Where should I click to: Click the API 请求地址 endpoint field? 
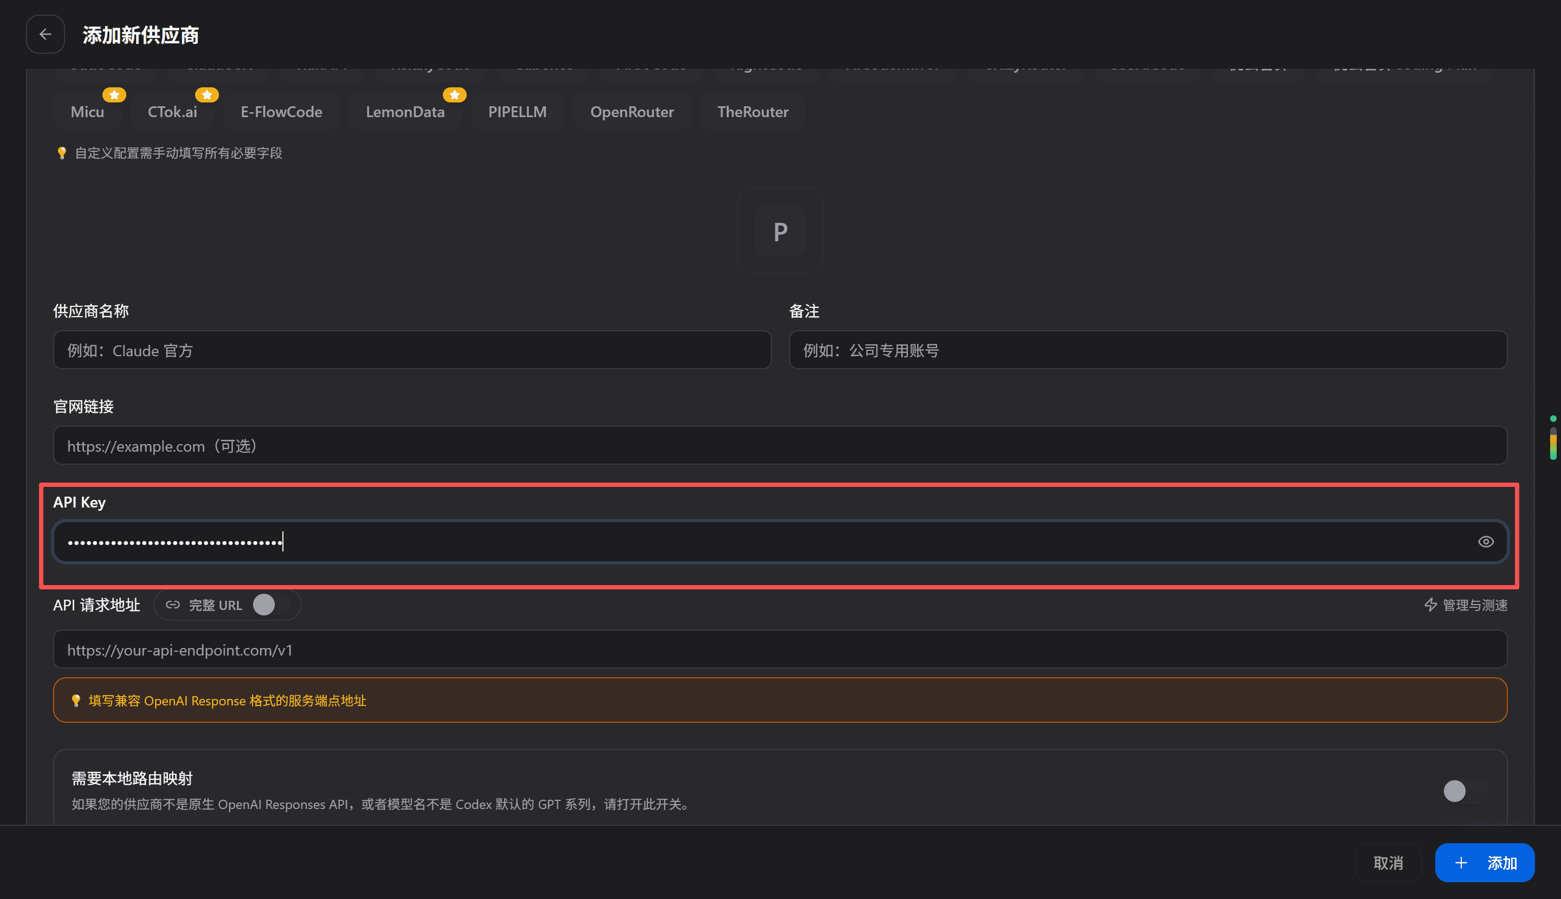pos(780,650)
